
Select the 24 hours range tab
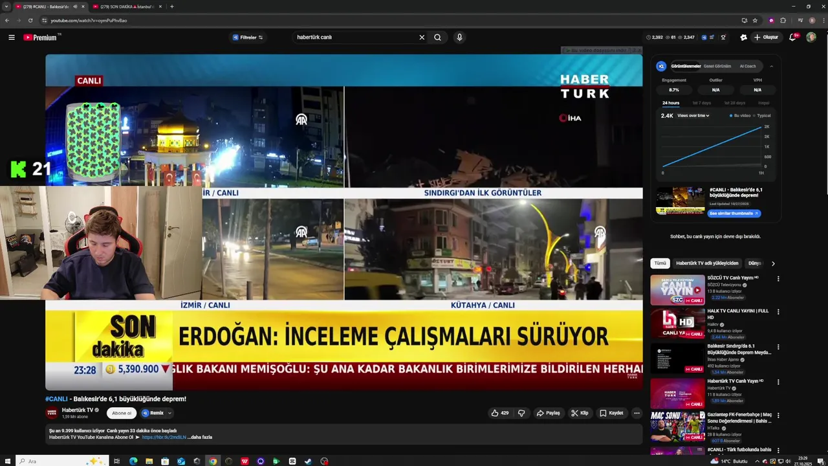(671, 103)
